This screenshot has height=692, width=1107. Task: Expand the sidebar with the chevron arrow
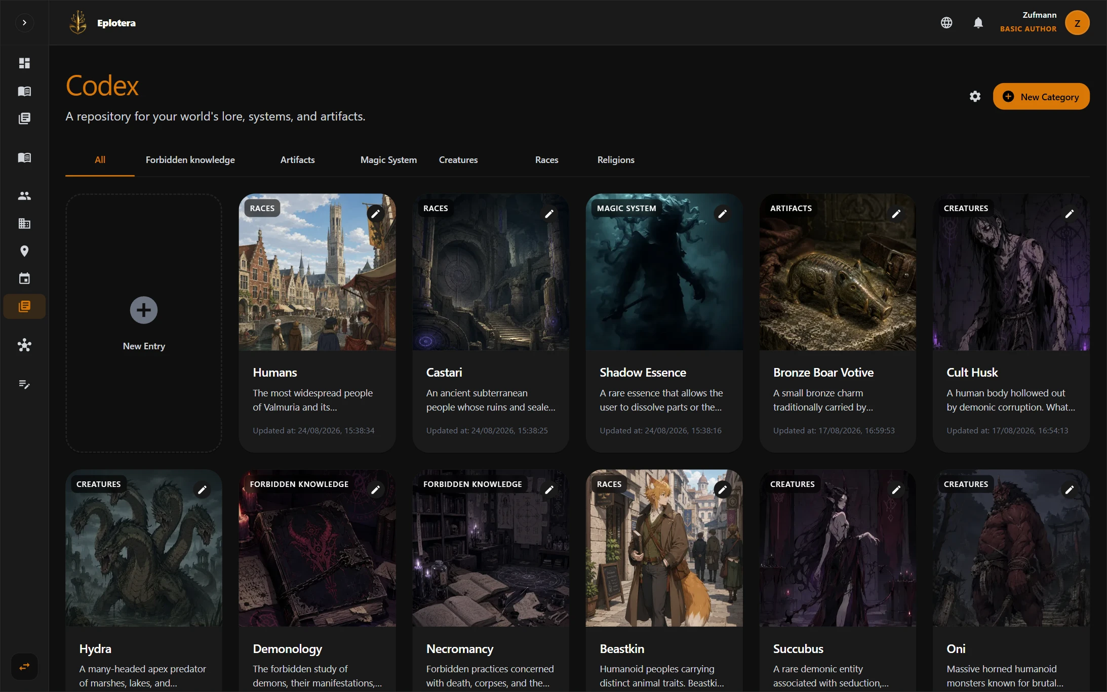tap(24, 23)
